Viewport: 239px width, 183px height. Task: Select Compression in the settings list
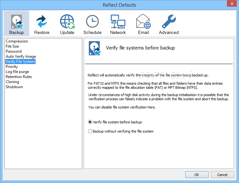click(17, 41)
